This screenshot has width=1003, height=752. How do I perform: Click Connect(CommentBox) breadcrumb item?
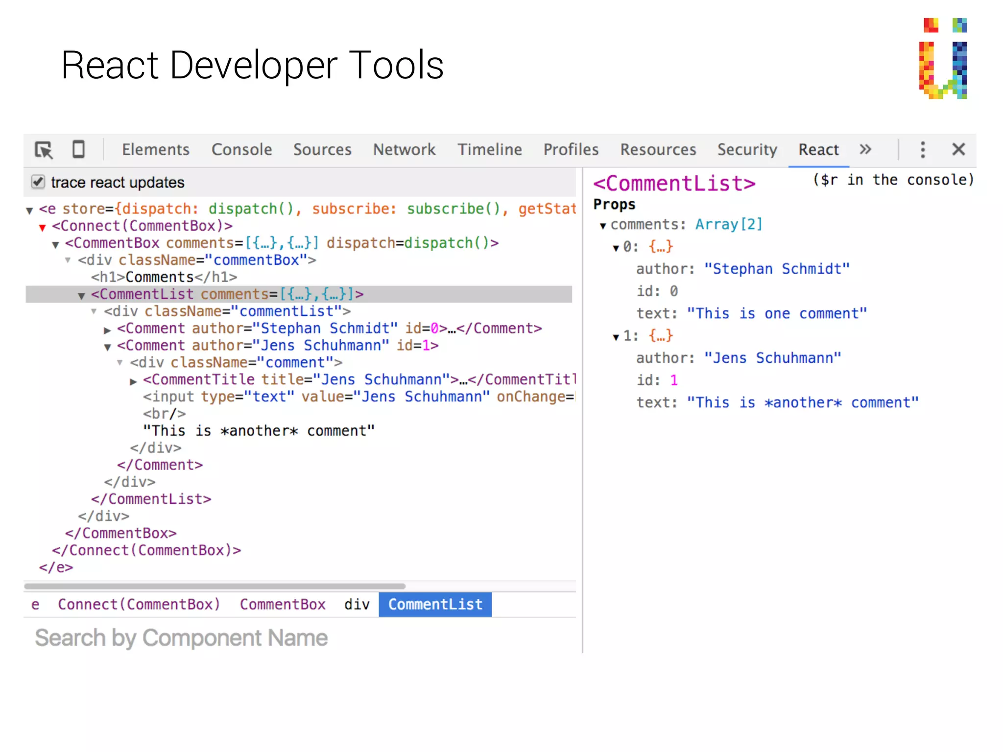coord(139,604)
